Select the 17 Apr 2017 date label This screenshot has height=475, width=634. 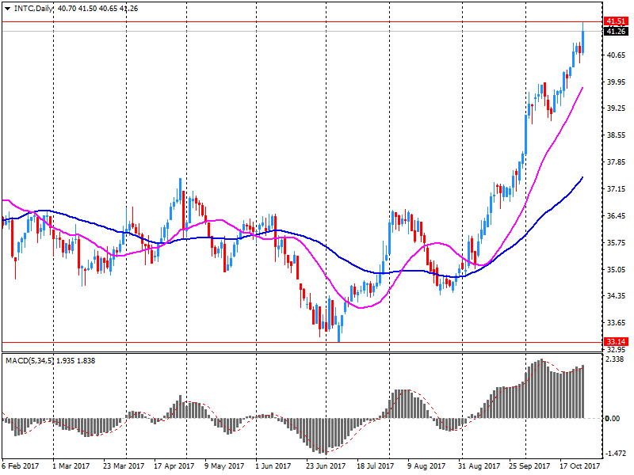coord(174,466)
